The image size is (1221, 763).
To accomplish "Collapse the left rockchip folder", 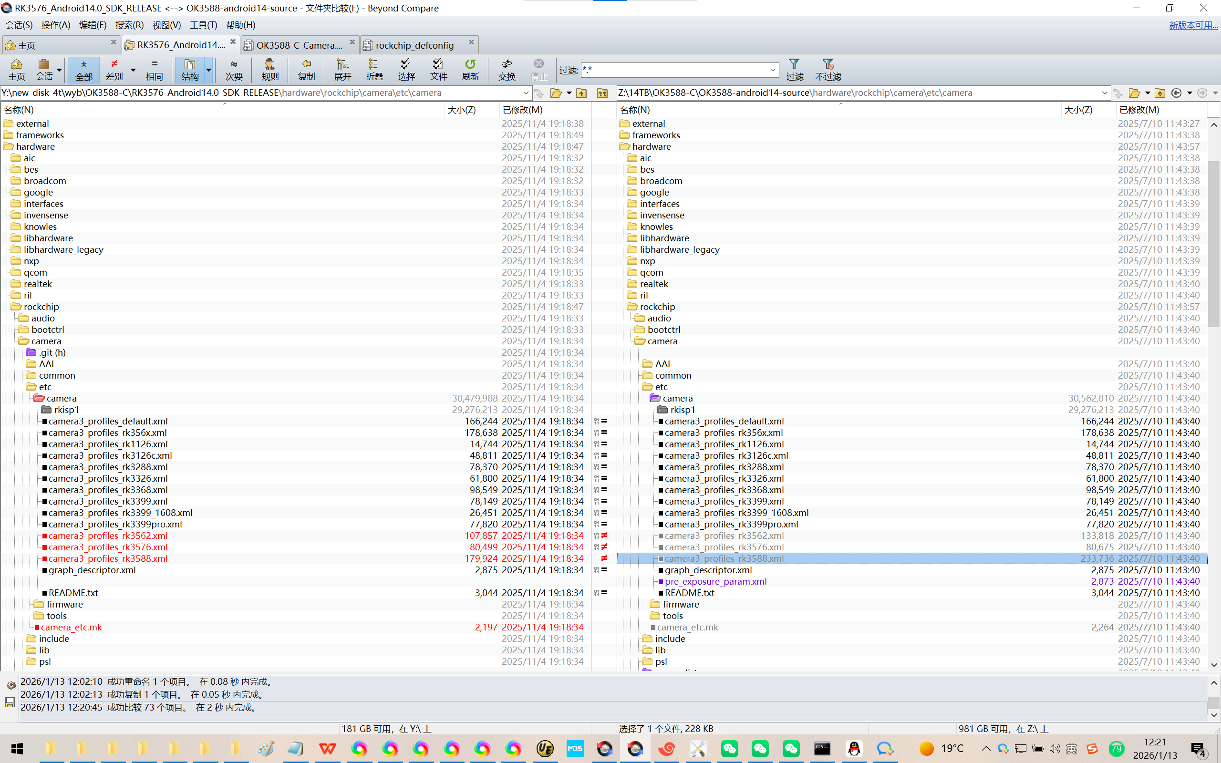I will tap(16, 307).
